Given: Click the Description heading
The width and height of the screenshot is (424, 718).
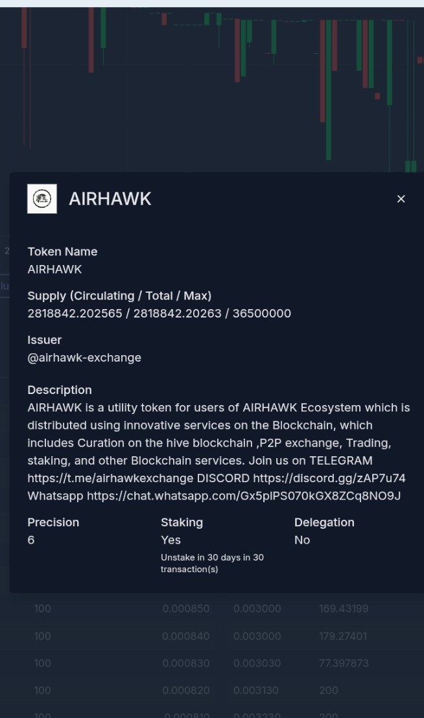Looking at the screenshot, I should [x=60, y=390].
